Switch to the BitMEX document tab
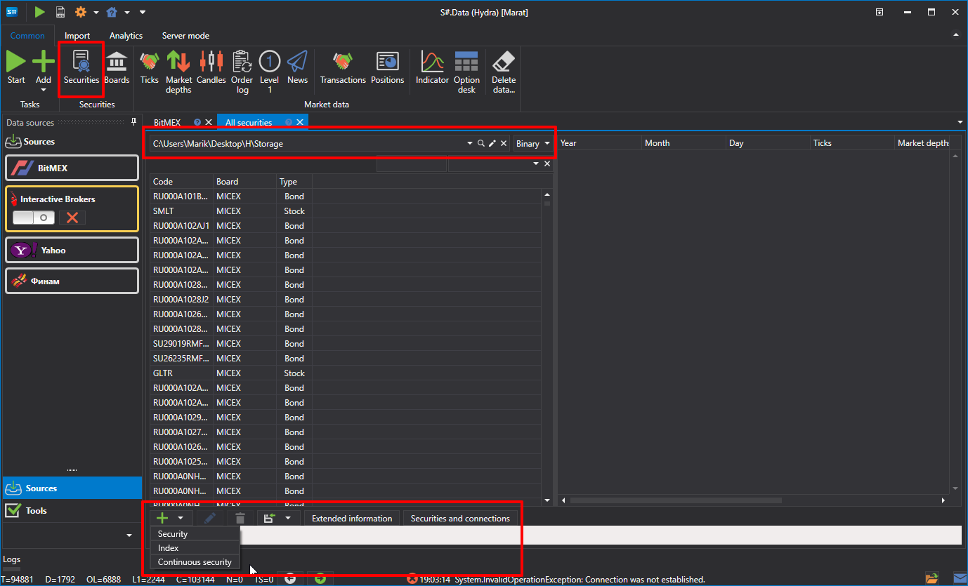The width and height of the screenshot is (968, 586). 167,122
